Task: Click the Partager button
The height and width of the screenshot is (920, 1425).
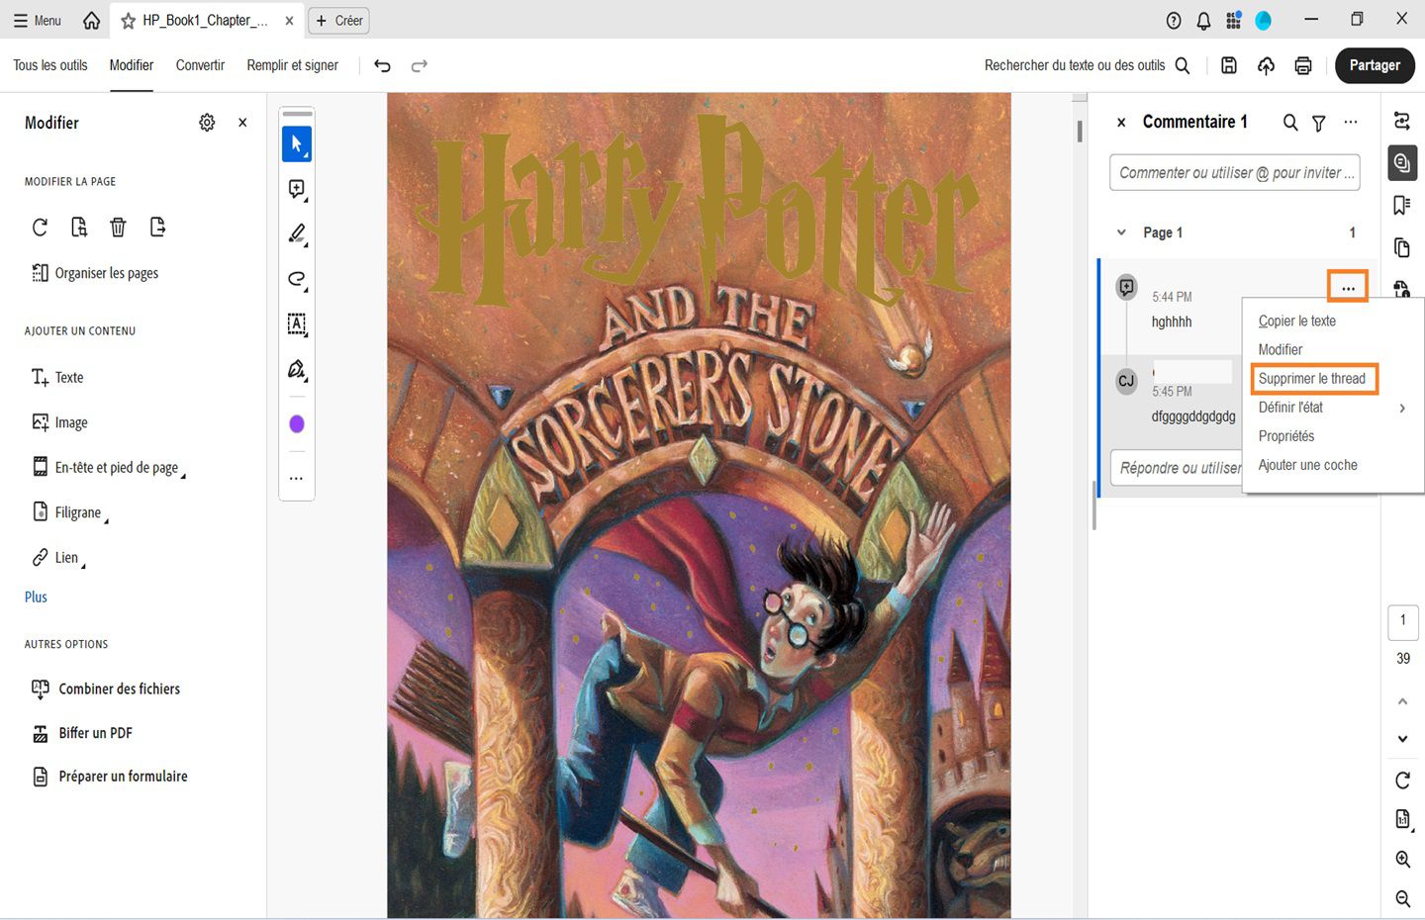Action: coord(1375,65)
